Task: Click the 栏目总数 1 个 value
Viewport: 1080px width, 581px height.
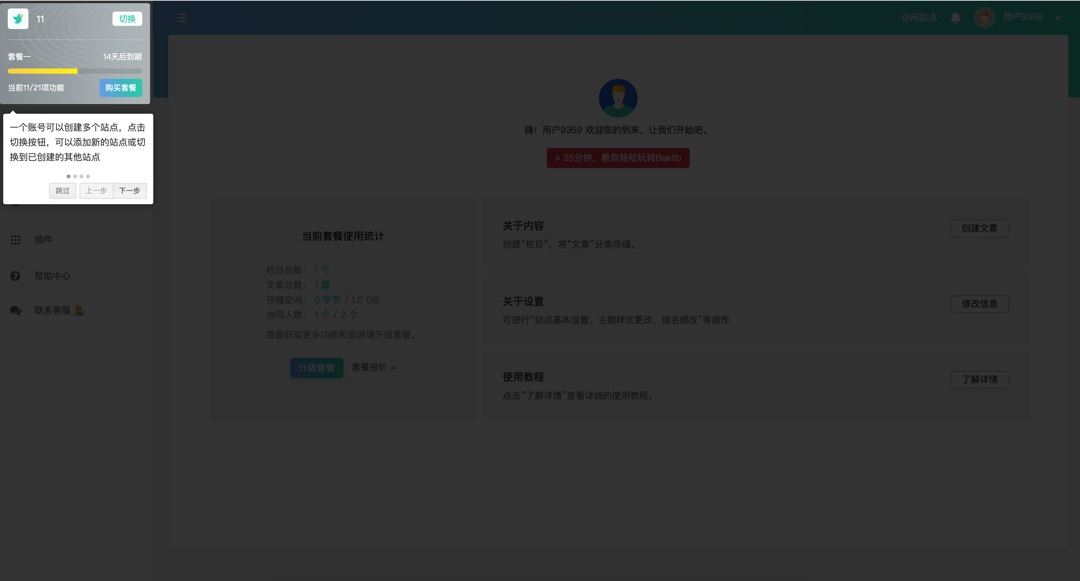Action: [322, 270]
